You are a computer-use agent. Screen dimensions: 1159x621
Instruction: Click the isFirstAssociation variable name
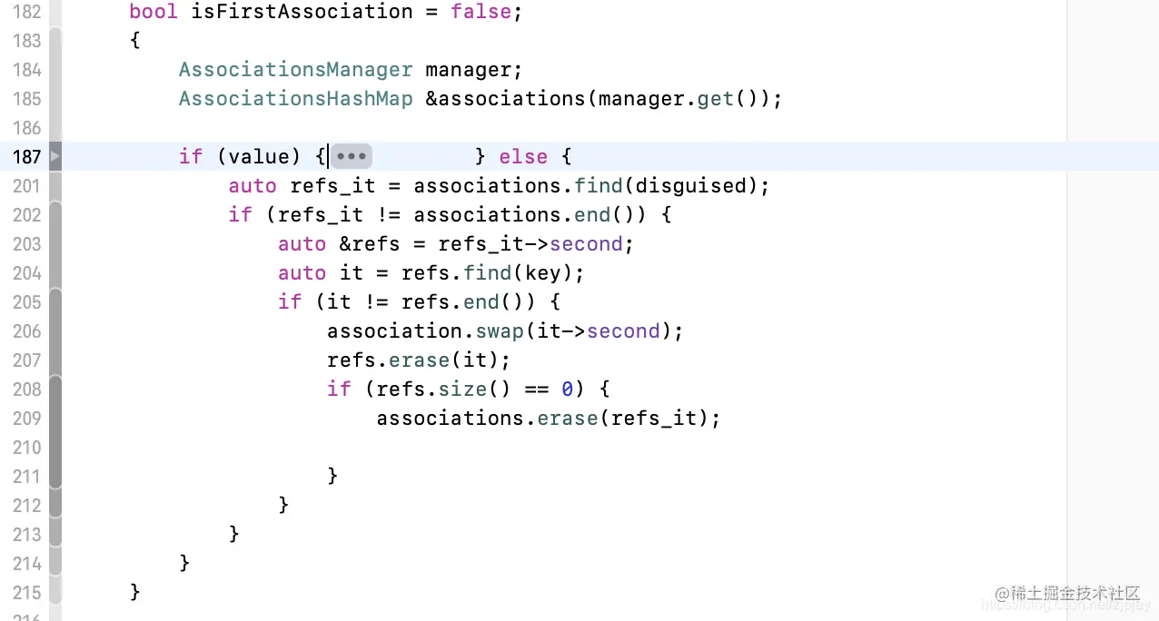point(302,12)
